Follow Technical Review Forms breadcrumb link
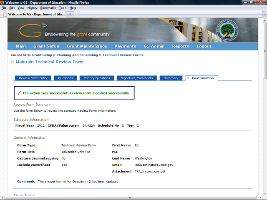This screenshot has width=267, height=200. coord(123,55)
